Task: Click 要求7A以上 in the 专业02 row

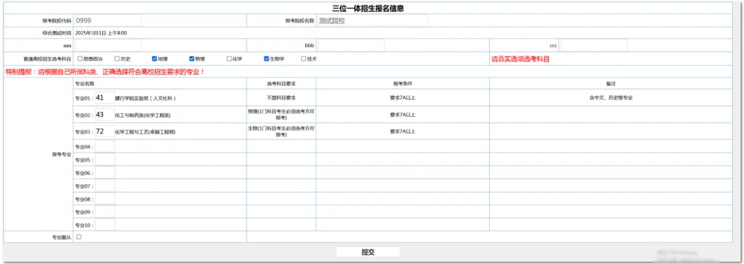Action: [x=403, y=115]
